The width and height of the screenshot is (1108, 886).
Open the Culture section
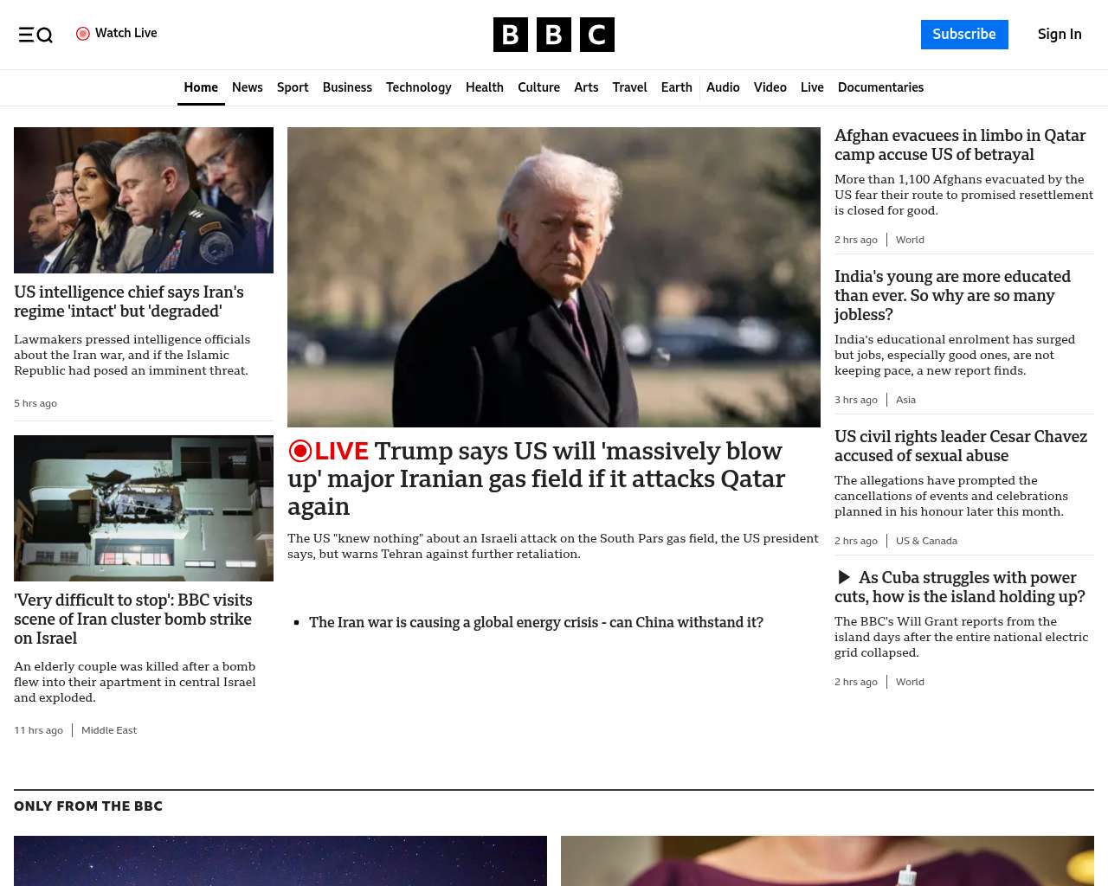[538, 87]
